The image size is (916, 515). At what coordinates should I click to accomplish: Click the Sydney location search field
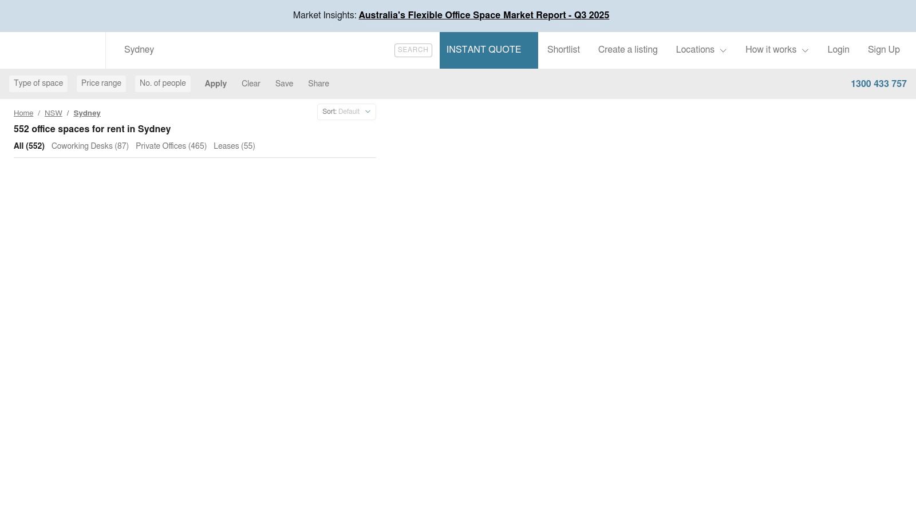(252, 50)
